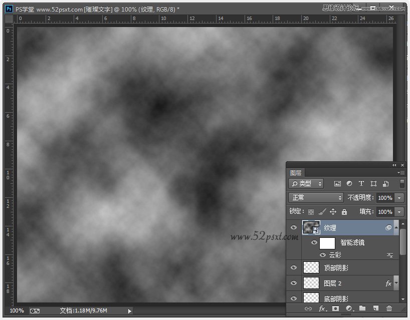Toggle 智能滤镜 smart filters visibility

[x=314, y=242]
